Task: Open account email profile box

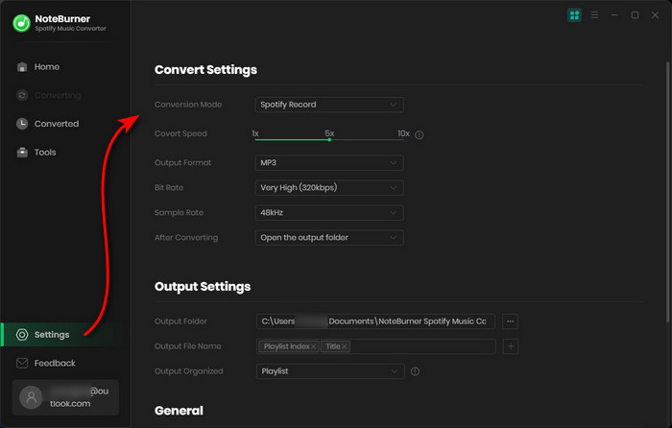Action: point(65,397)
